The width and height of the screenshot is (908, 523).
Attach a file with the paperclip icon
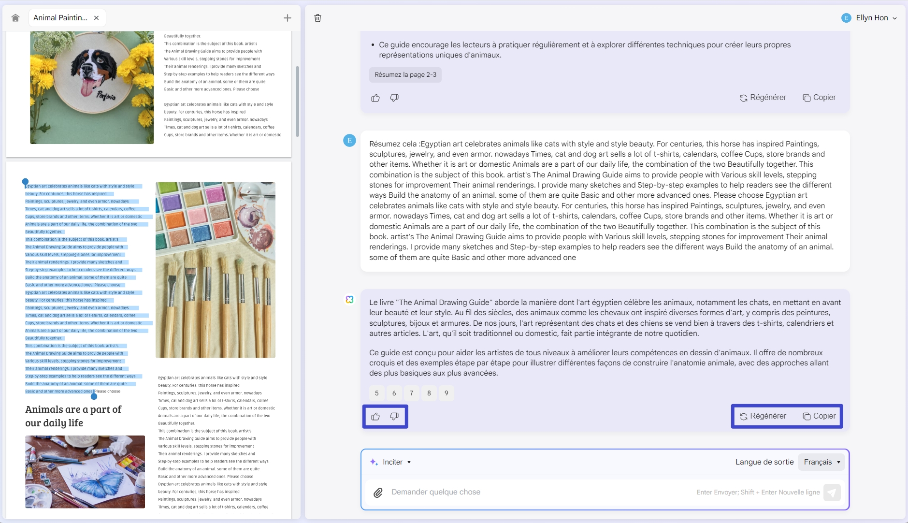point(378,493)
